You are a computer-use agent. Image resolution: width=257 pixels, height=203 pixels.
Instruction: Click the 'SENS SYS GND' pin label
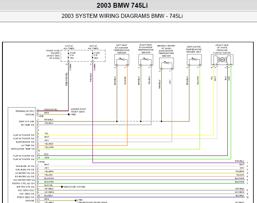tap(26, 121)
